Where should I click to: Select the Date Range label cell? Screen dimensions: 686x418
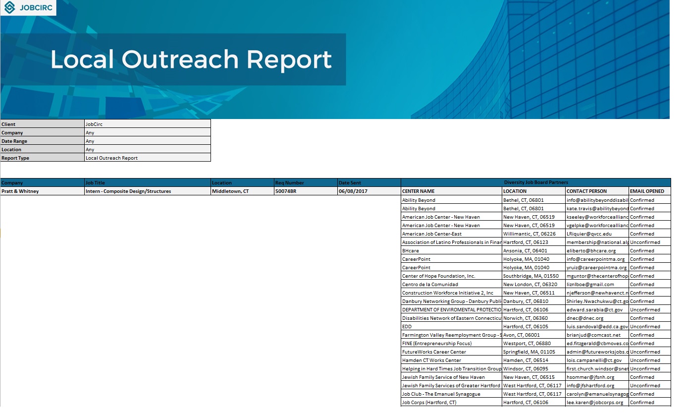[43, 141]
